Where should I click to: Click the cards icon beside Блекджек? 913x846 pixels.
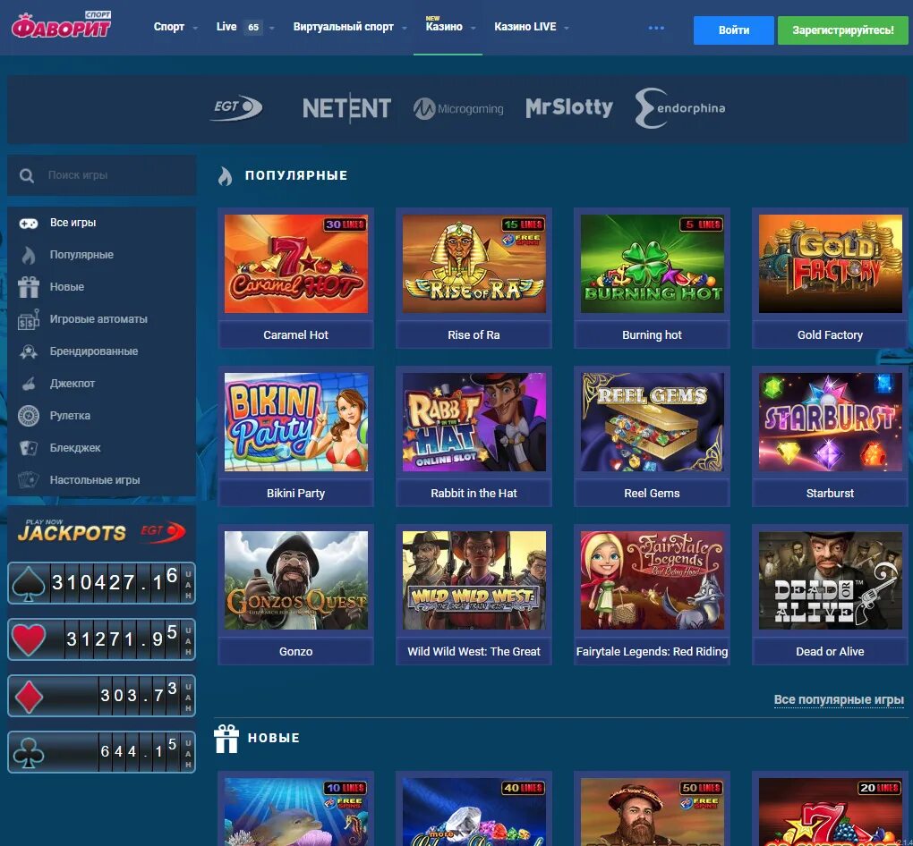[x=29, y=448]
